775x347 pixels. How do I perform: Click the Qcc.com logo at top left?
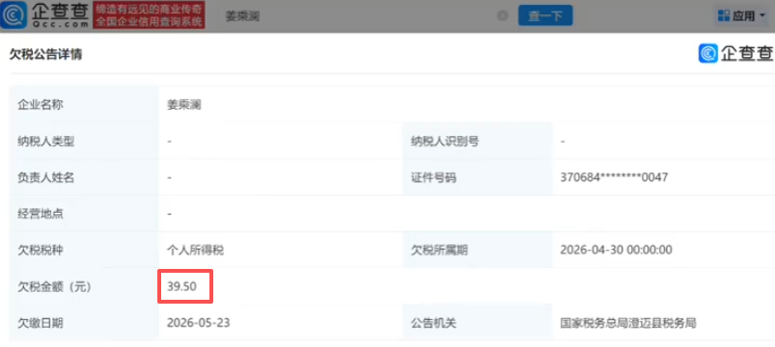point(45,15)
